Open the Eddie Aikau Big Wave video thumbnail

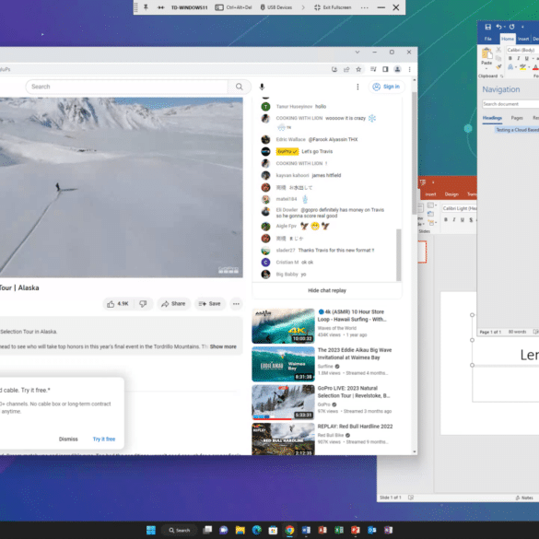coord(283,364)
